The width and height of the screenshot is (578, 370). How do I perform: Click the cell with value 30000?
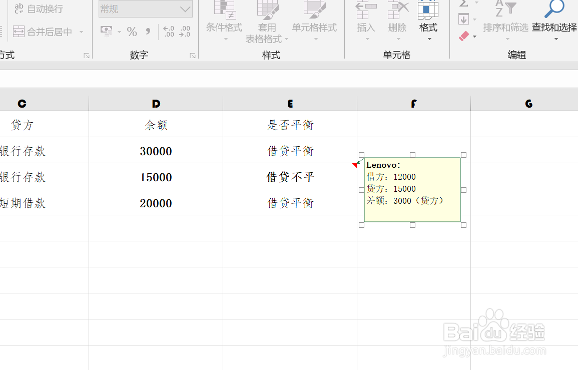(x=156, y=151)
